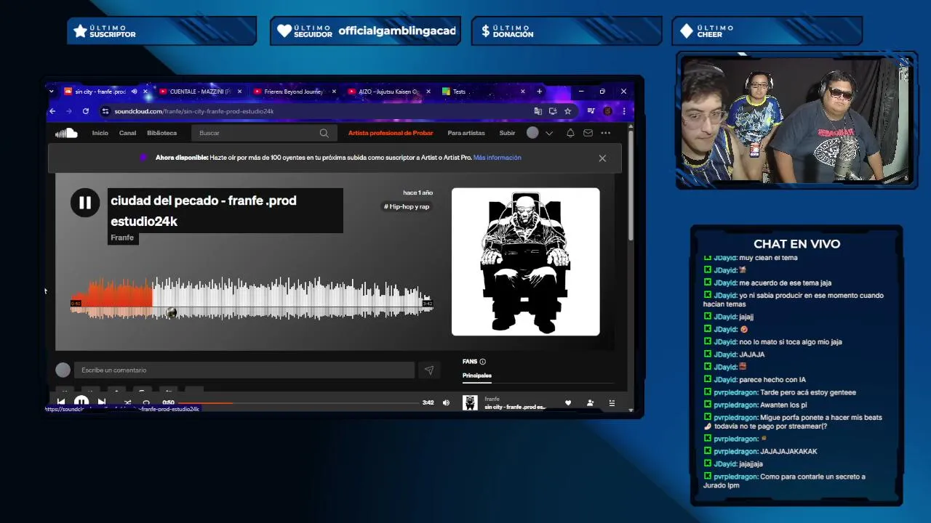Select the Principales fans tab
931x523 pixels.
pyautogui.click(x=477, y=376)
